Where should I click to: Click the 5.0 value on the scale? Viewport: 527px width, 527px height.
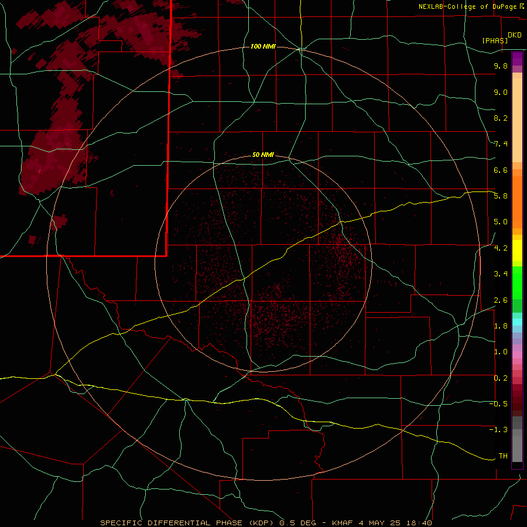(501, 222)
